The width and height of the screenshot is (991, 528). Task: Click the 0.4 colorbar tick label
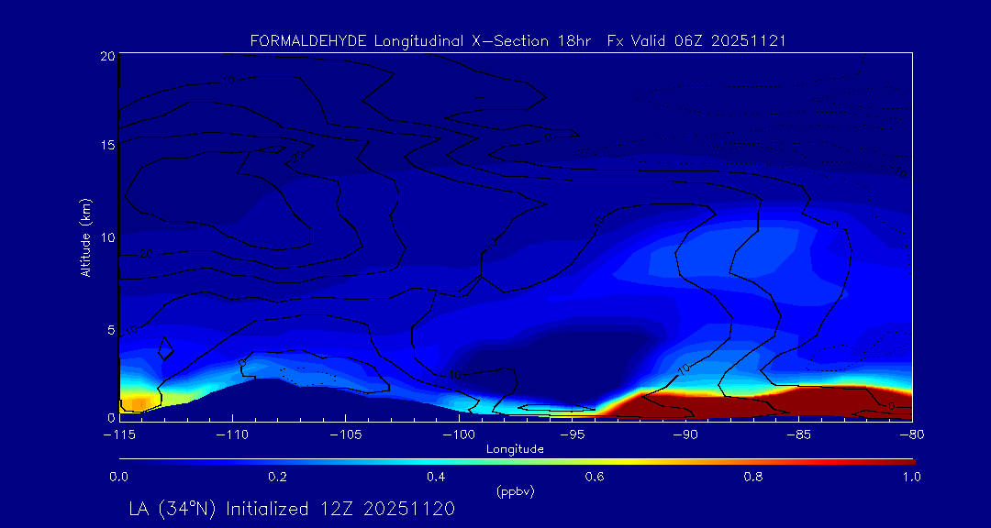pyautogui.click(x=436, y=477)
